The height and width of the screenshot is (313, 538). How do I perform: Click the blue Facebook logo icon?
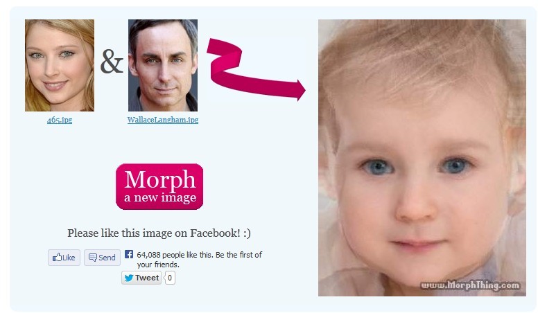129,254
